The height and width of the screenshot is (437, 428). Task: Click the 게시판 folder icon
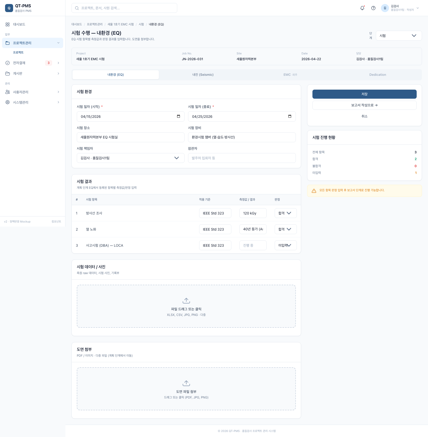[8, 74]
